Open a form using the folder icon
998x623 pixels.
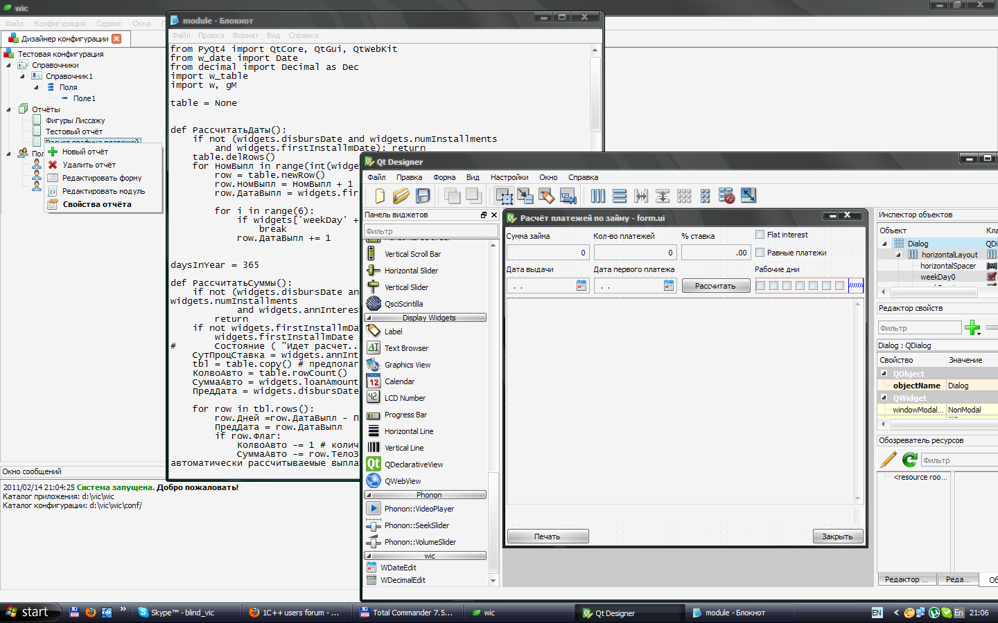(401, 196)
